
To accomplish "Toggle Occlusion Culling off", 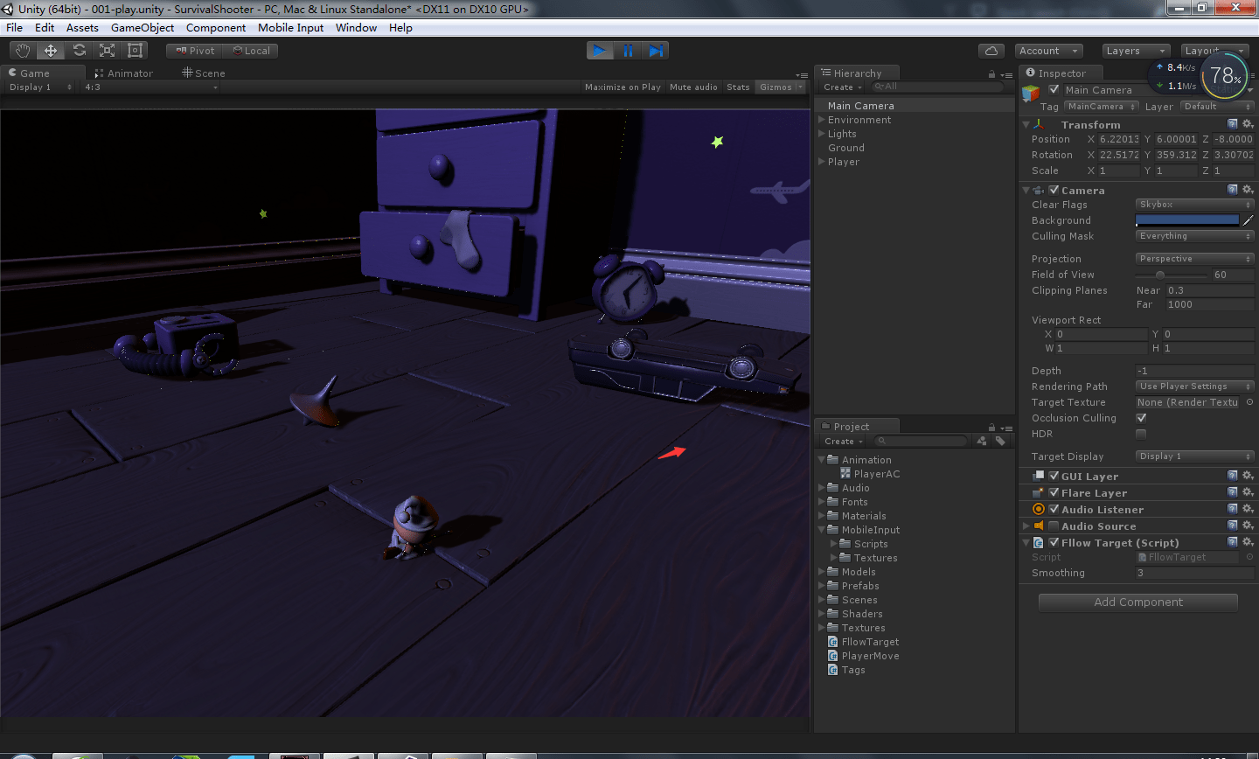I will coord(1141,418).
